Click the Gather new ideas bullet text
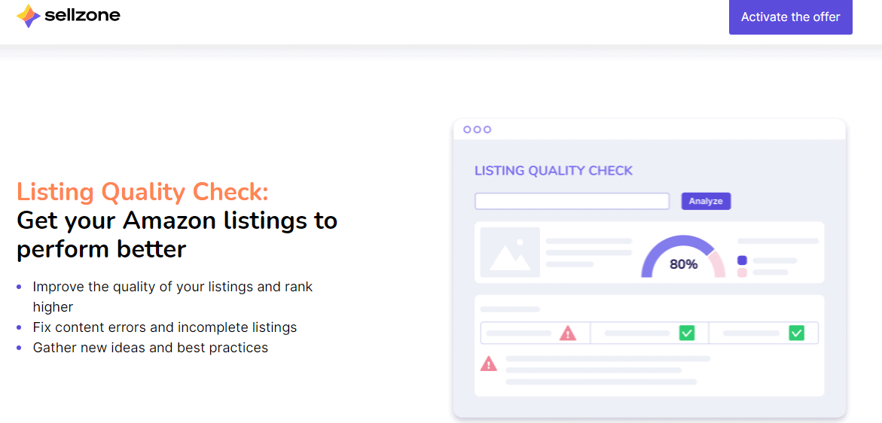Image resolution: width=882 pixels, height=423 pixels. click(150, 348)
